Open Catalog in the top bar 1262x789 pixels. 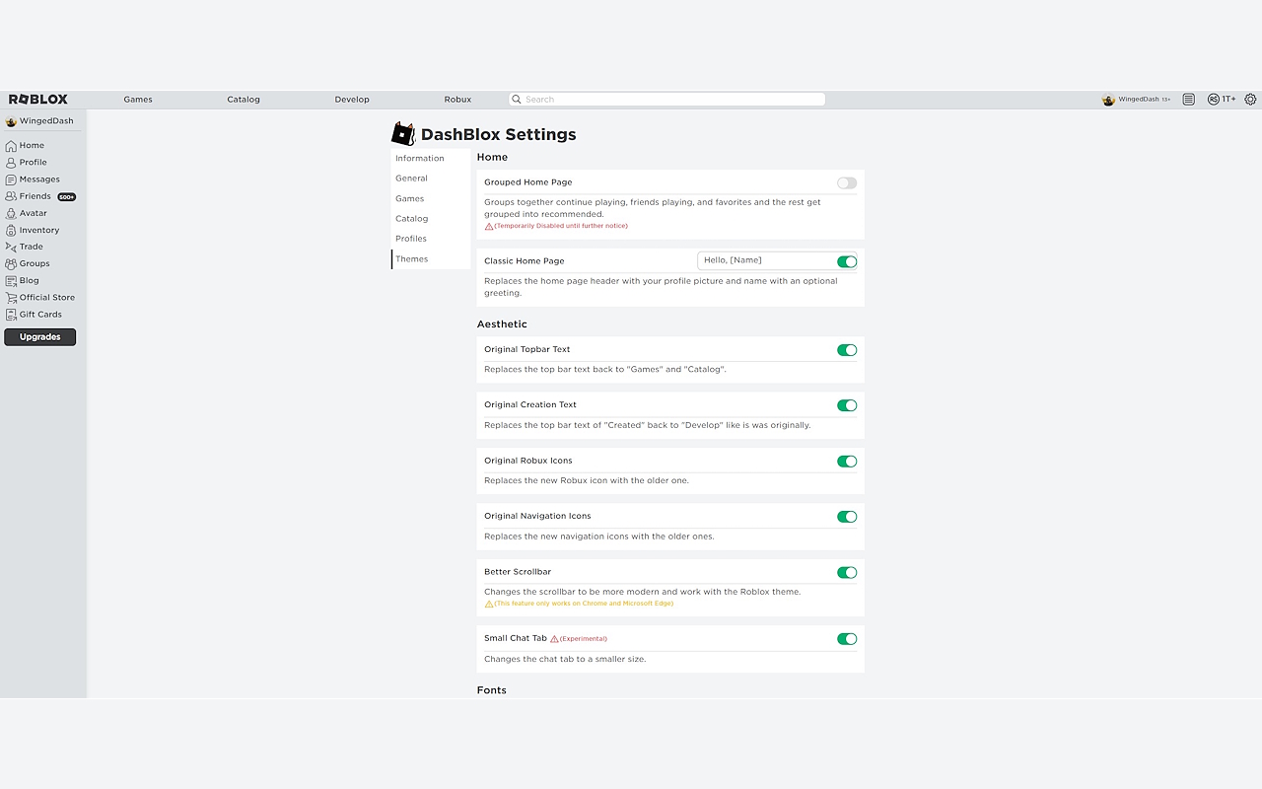(x=244, y=100)
